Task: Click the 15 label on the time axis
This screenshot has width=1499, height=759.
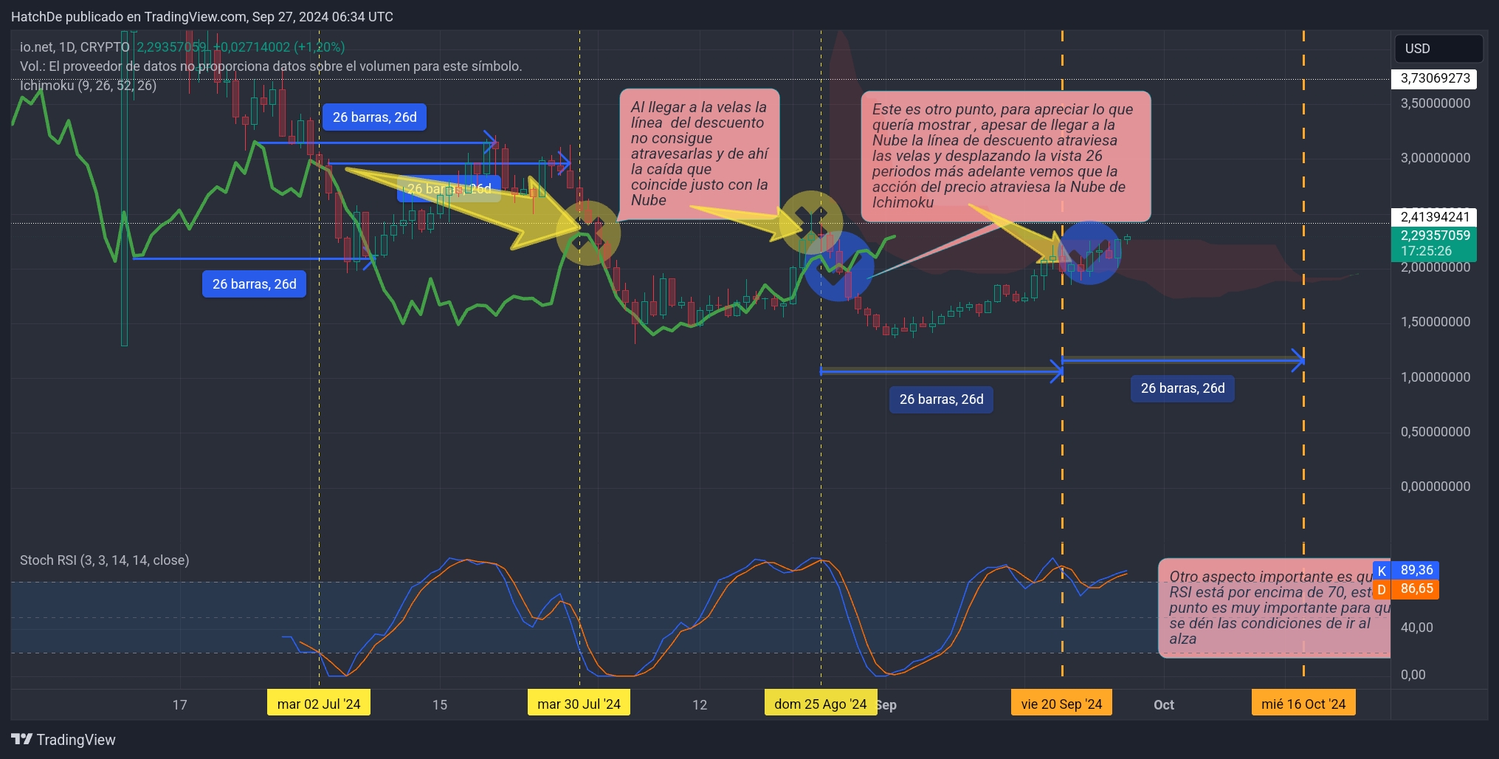Action: coord(440,704)
